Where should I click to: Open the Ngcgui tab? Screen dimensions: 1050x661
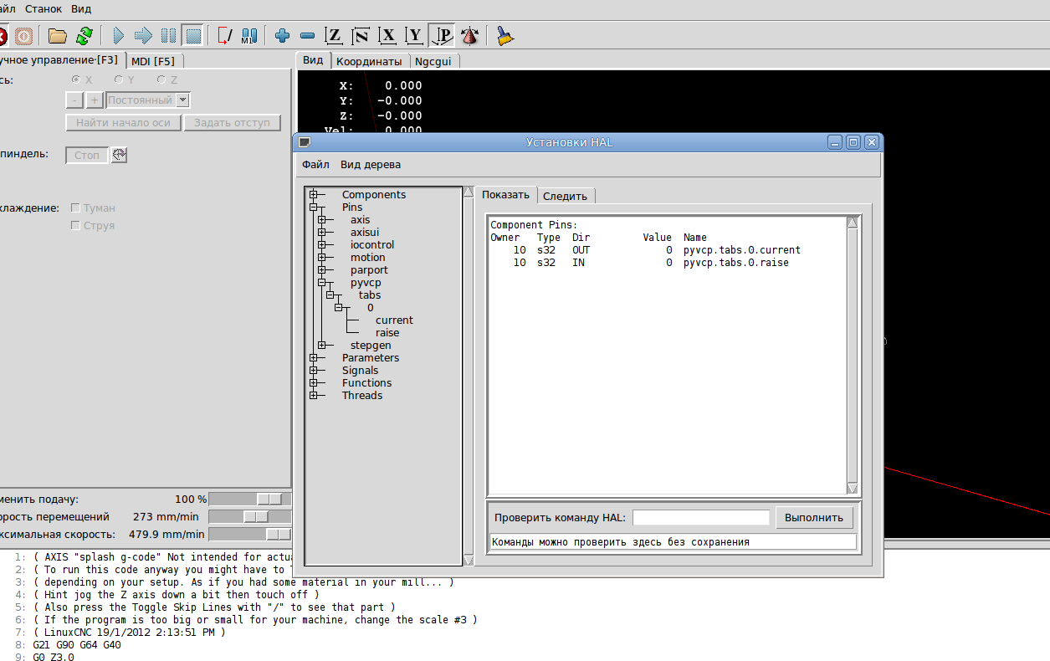(x=434, y=61)
